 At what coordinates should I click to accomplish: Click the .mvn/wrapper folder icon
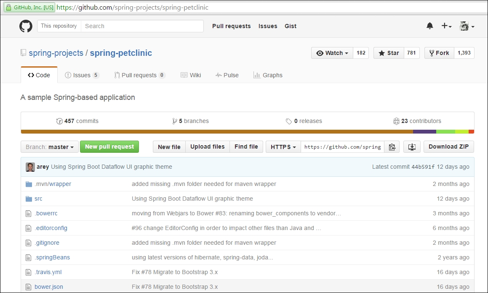[x=29, y=184]
